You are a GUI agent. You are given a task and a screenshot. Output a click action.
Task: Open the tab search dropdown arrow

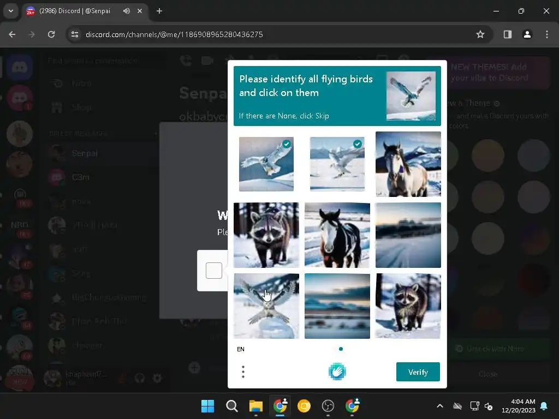(11, 11)
